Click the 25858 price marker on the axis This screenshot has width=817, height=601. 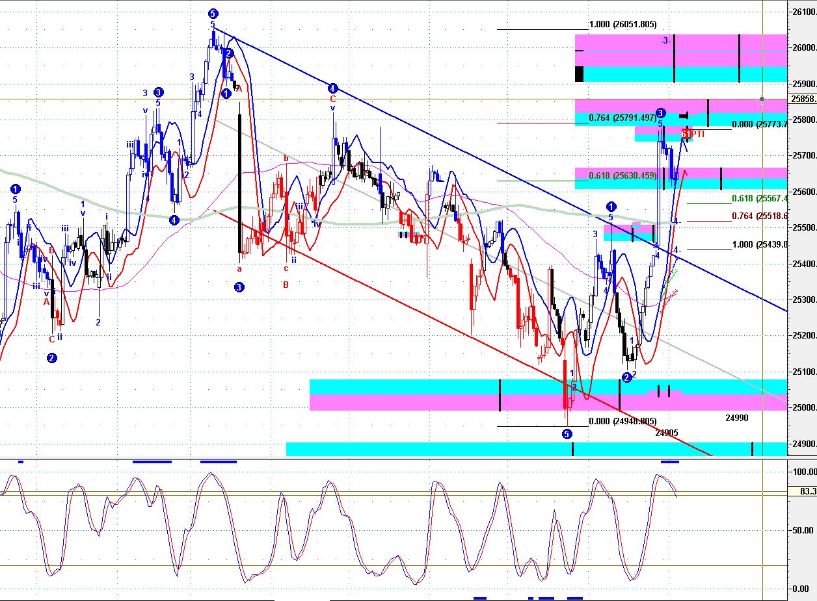802,99
